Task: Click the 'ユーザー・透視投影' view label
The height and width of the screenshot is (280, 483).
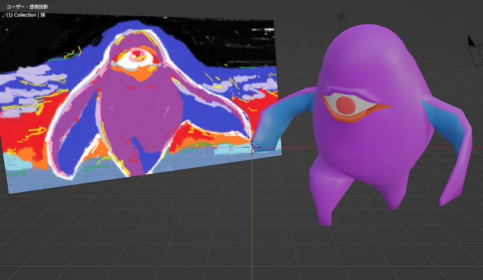Action: [x=27, y=7]
